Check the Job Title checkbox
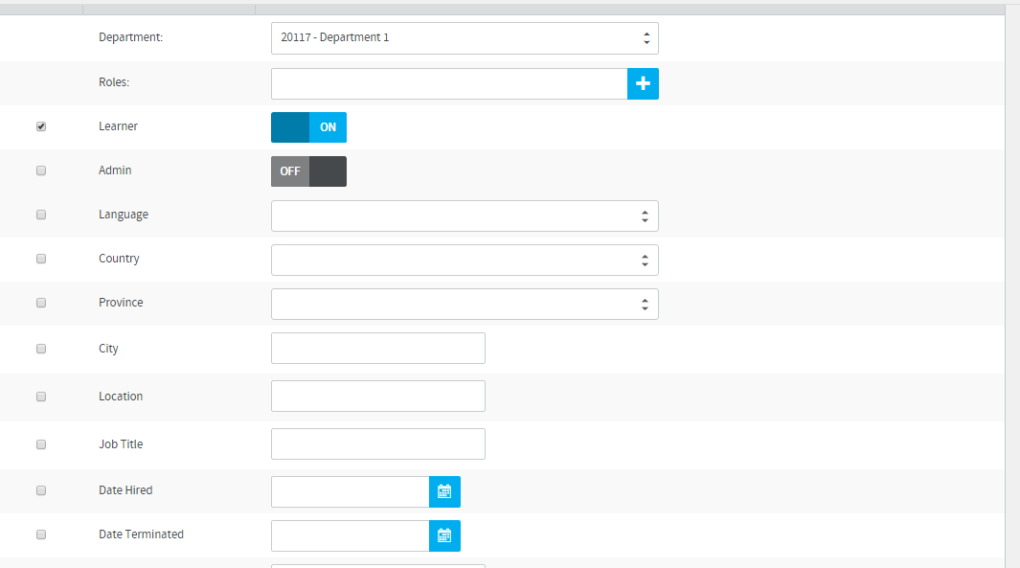Viewport: 1020px width, 568px height. (x=41, y=445)
